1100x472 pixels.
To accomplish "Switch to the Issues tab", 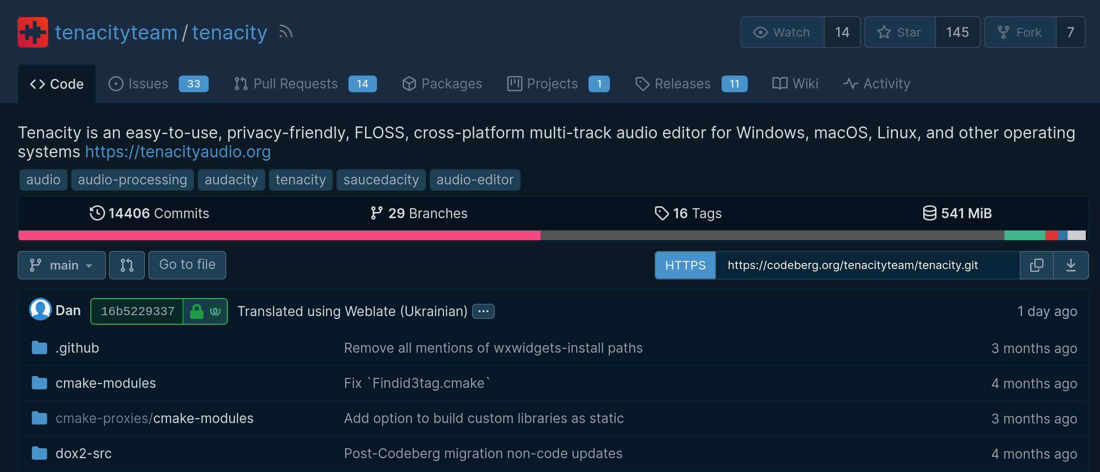I will pyautogui.click(x=158, y=84).
